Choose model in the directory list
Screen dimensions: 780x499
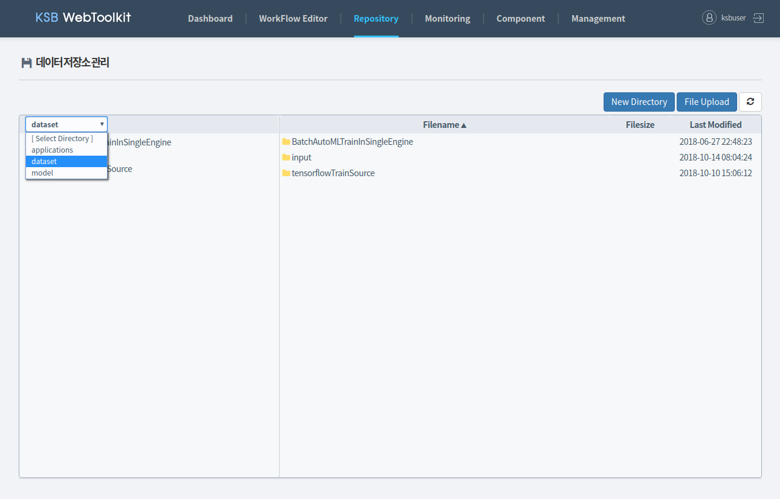tap(66, 173)
